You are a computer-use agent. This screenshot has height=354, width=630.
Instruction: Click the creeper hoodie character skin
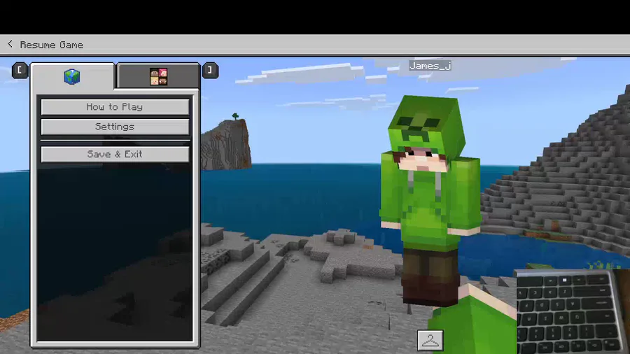click(430, 201)
